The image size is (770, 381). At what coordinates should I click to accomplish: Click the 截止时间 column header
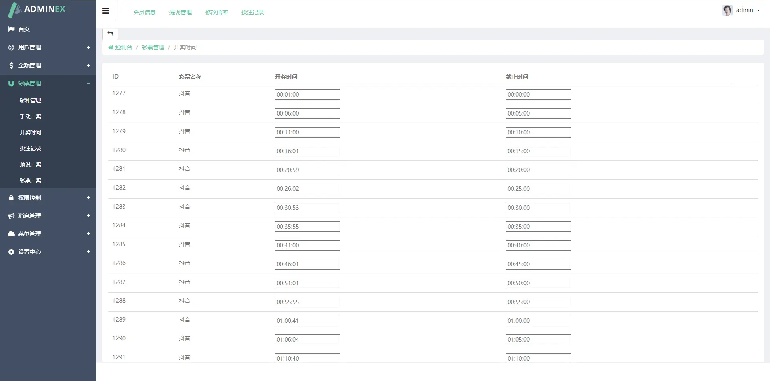click(517, 77)
